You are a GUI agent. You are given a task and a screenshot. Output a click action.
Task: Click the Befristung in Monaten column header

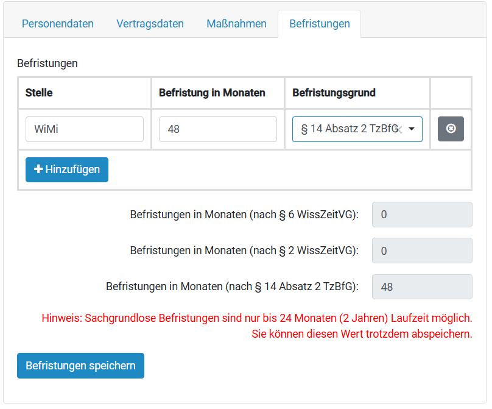click(x=212, y=93)
